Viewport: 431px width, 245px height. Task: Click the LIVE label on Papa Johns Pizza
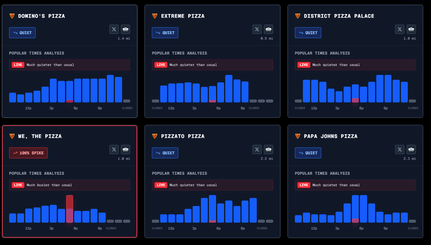tap(304, 185)
